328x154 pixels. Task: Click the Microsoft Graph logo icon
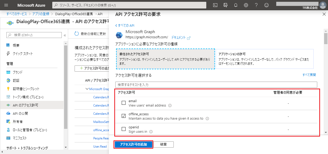(119, 35)
